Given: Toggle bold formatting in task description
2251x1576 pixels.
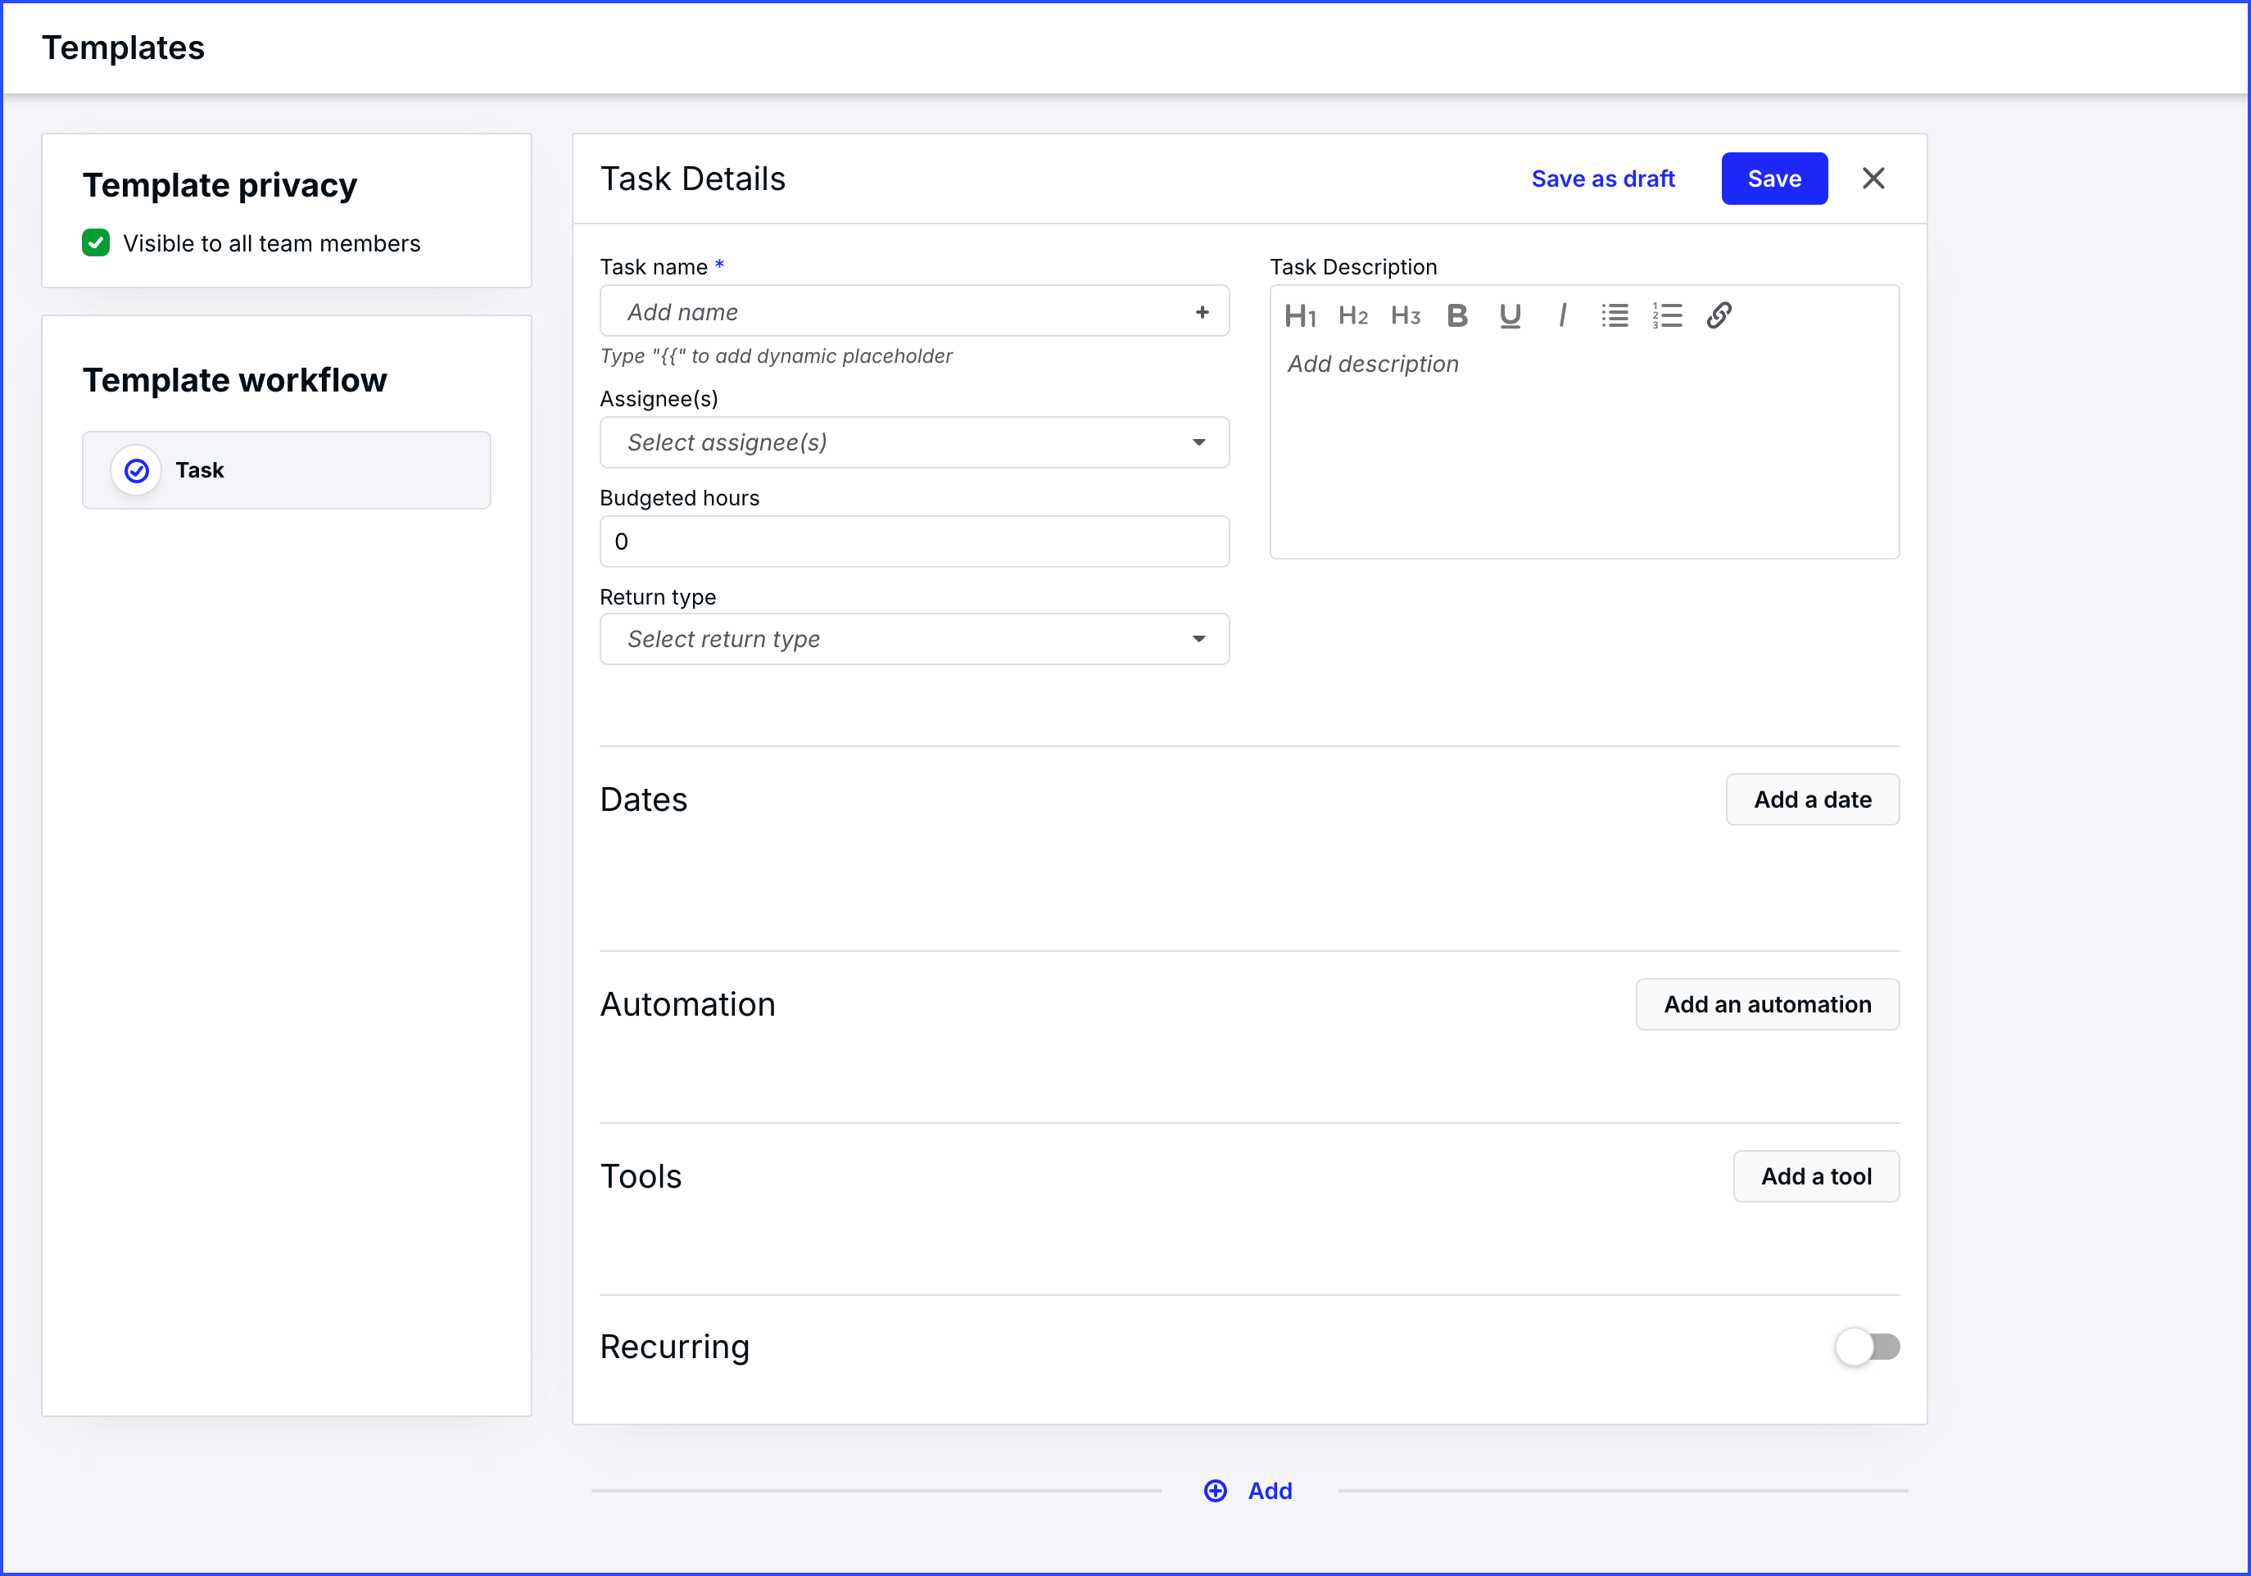Looking at the screenshot, I should (x=1457, y=315).
